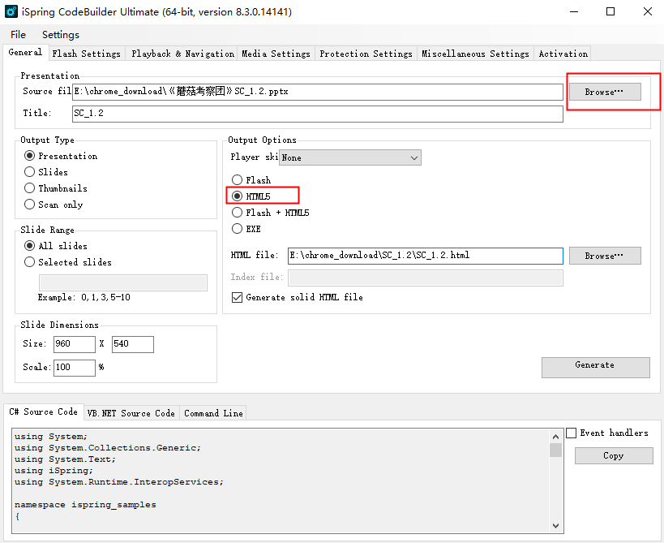
Task: Open the File menu
Action: 18,35
